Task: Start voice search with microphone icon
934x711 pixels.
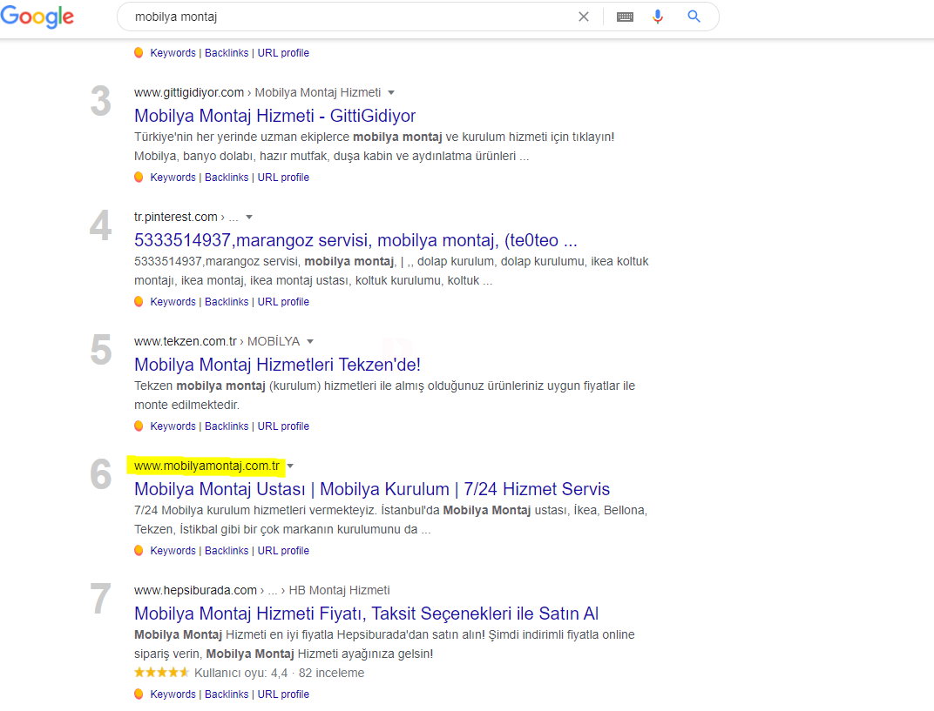Action: coord(658,17)
